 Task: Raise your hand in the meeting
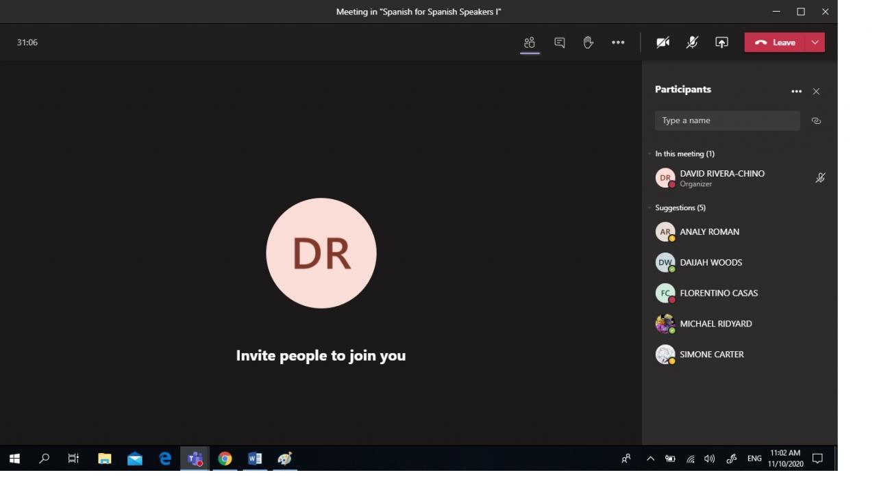pos(589,42)
